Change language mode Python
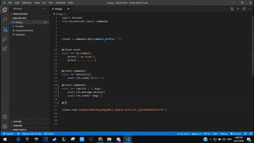Screen dimensions: 254x143 (x=224, y=134)
